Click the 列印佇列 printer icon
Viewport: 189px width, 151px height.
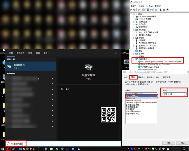click(137, 24)
